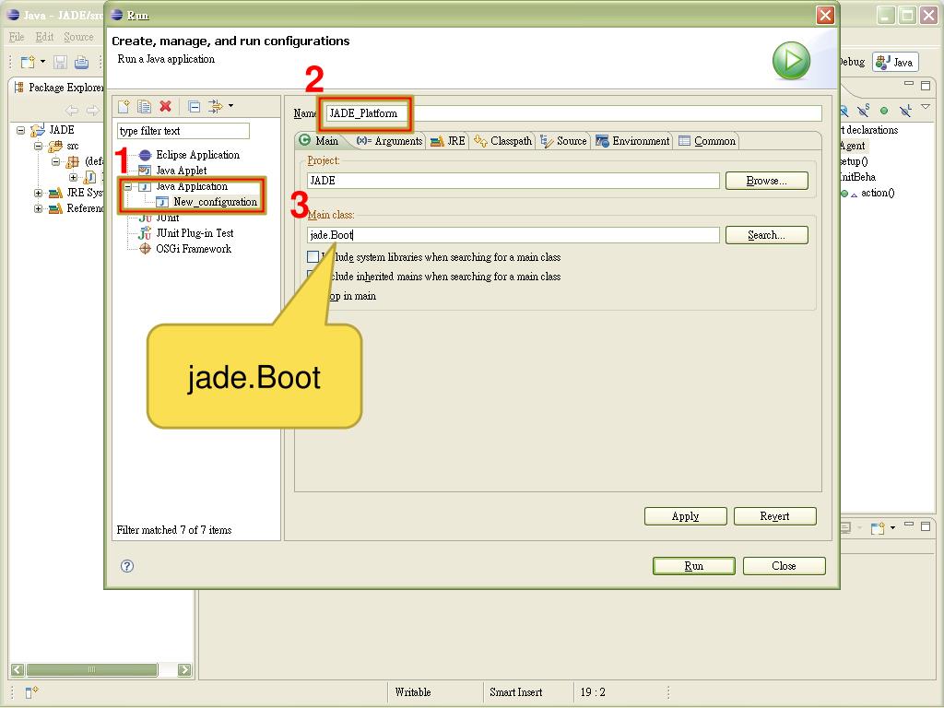
Task: Click the New launch configuration icon
Action: [x=124, y=107]
